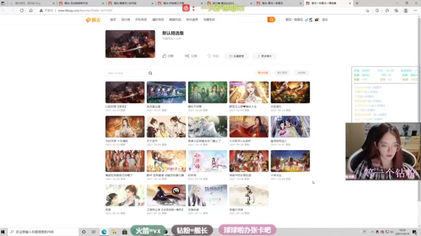Screen dimensions: 421x236
Task: Click the Windows taskbar search box
Action: (43, 232)
